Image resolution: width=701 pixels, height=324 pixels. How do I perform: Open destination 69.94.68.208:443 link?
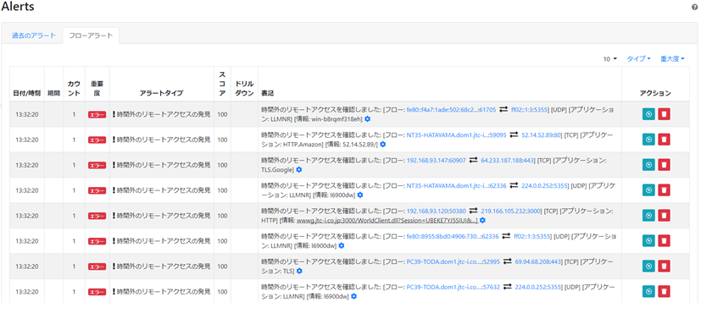(x=538, y=261)
